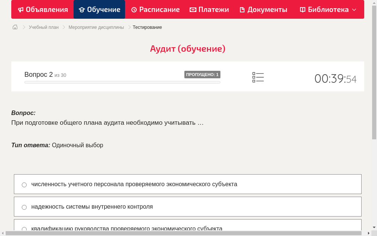Click the Учебный план breadcrumb link
This screenshot has width=377, height=236.
coord(44,27)
